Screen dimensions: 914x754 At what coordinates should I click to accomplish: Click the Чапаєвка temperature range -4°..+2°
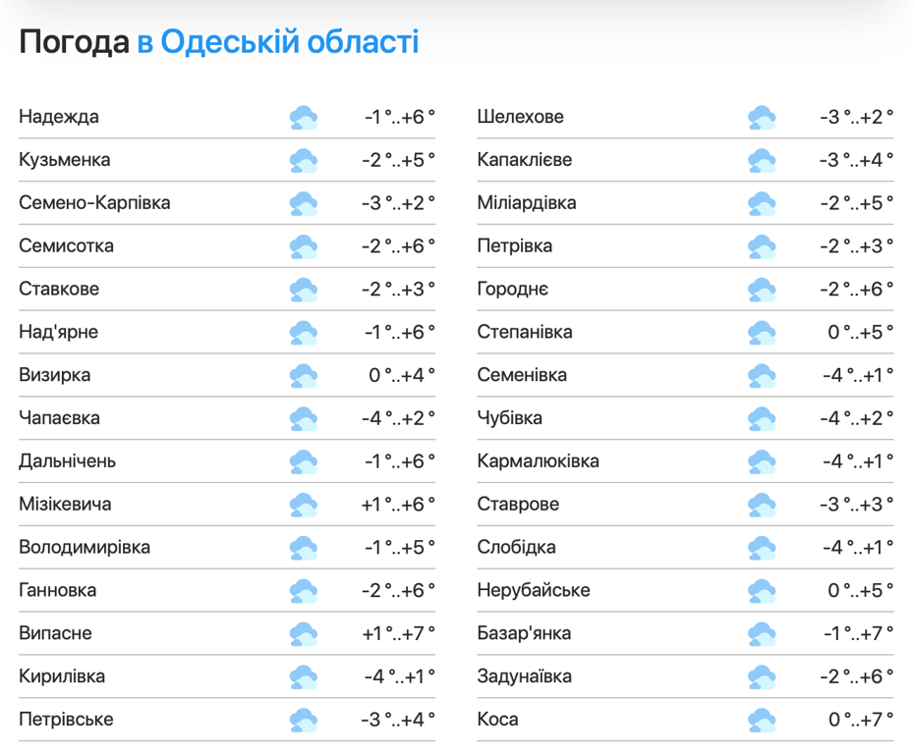click(x=398, y=418)
